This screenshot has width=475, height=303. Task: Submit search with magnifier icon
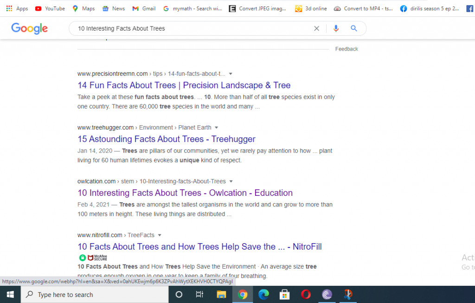point(354,28)
